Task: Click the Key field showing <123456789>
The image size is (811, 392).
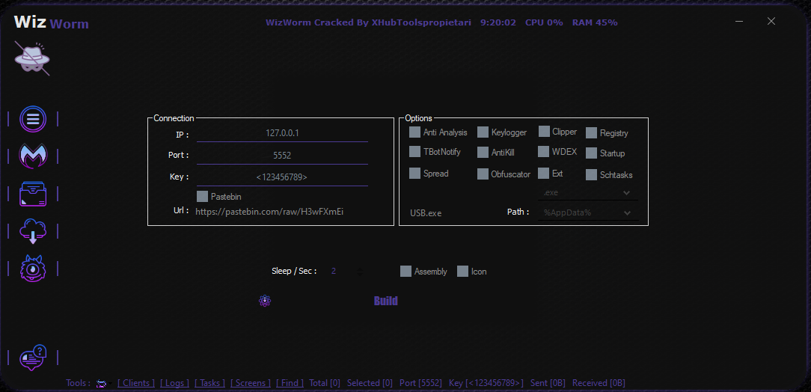Action: tap(282, 177)
